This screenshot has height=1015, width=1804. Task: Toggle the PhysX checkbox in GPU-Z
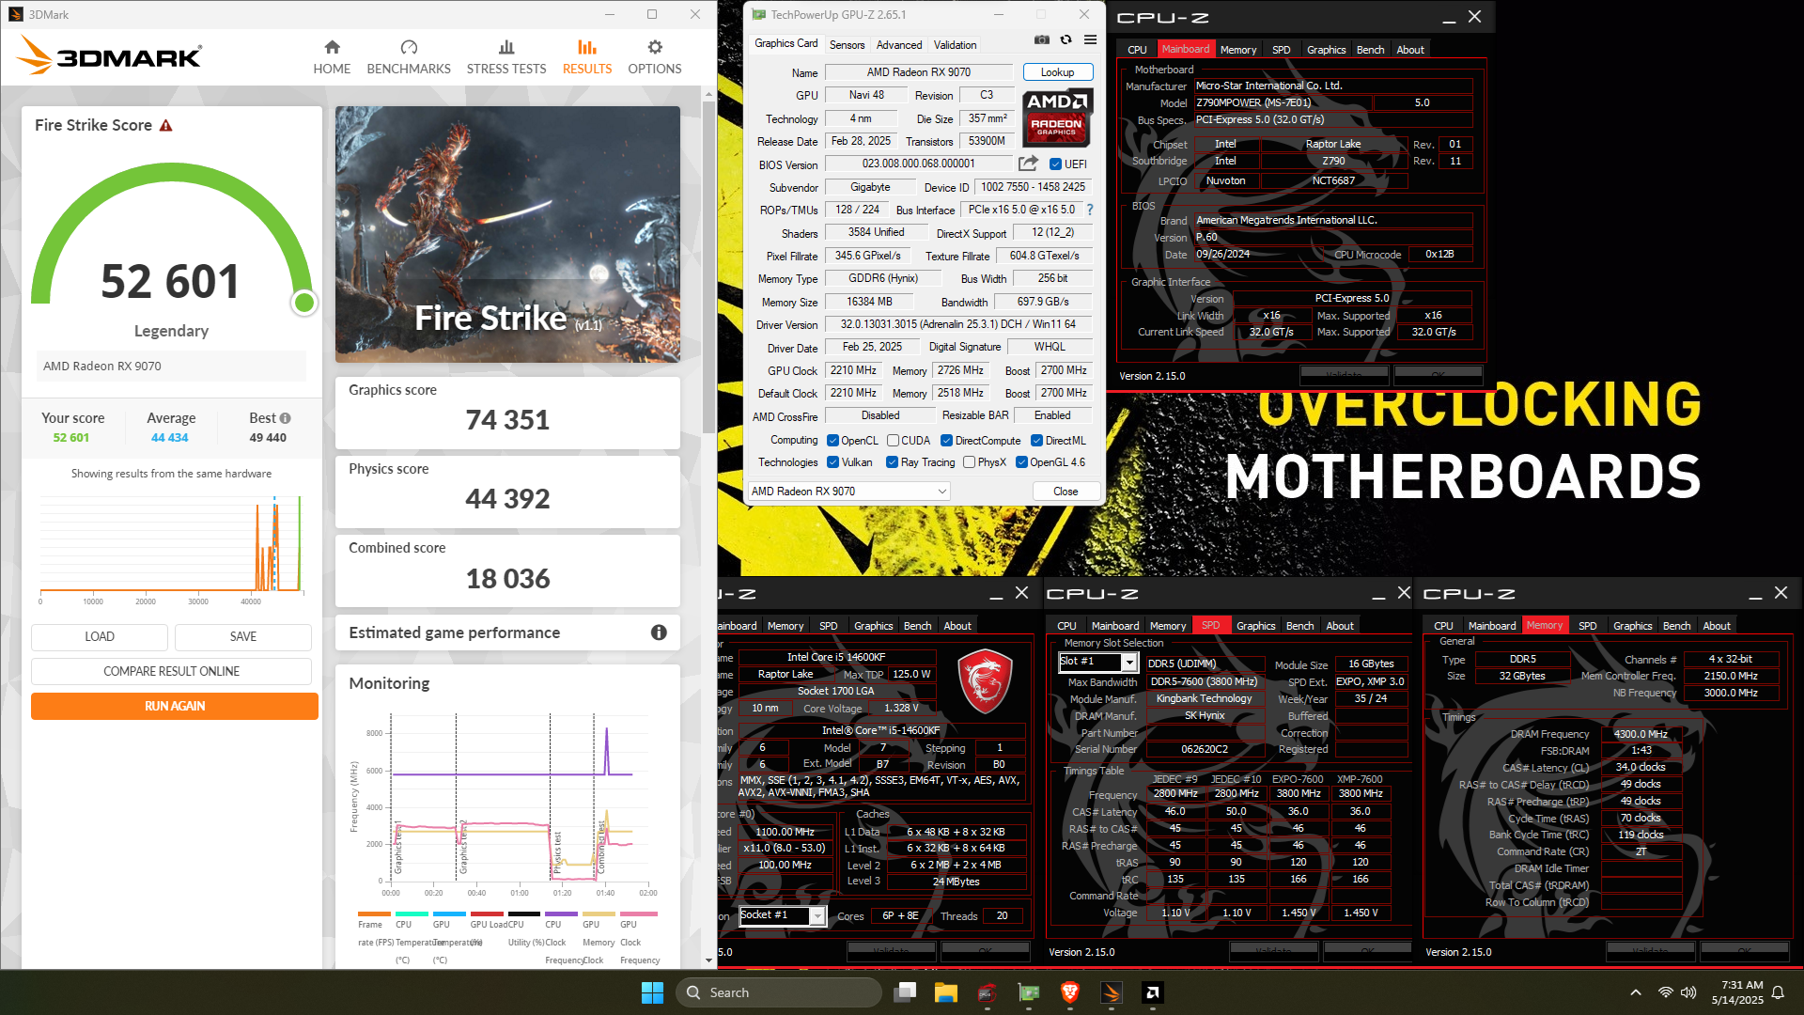tap(969, 462)
